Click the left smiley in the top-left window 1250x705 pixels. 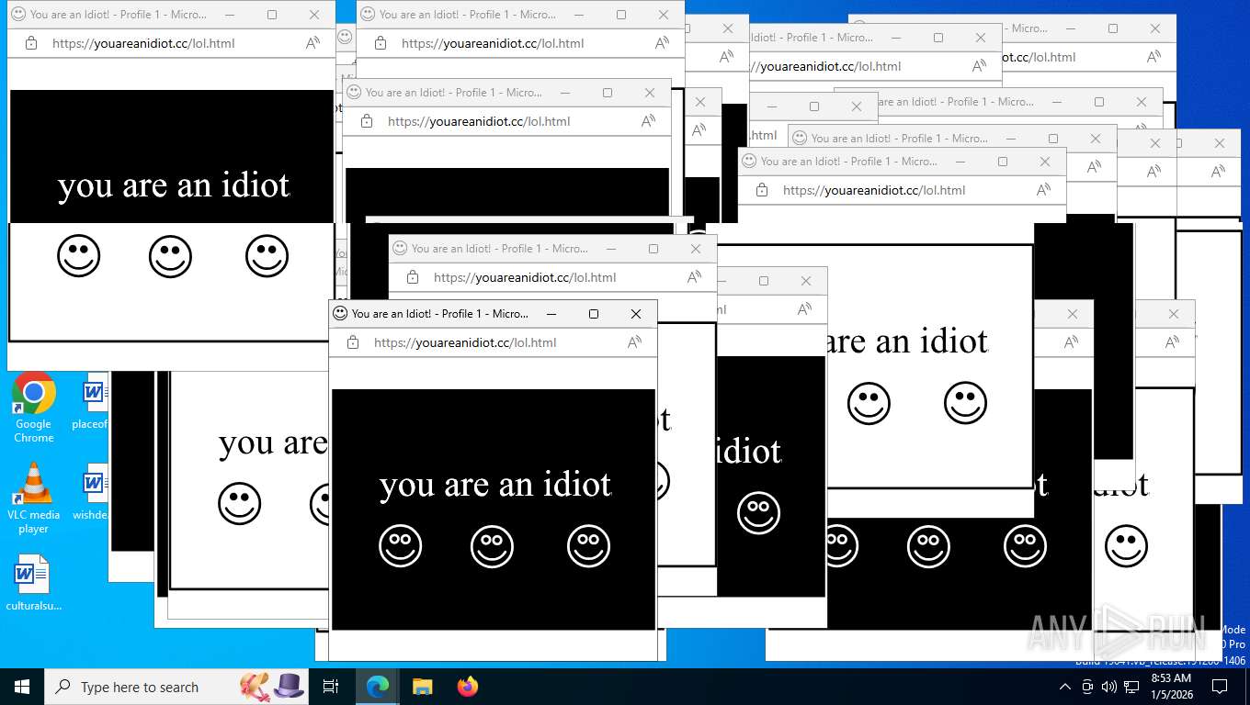(78, 256)
